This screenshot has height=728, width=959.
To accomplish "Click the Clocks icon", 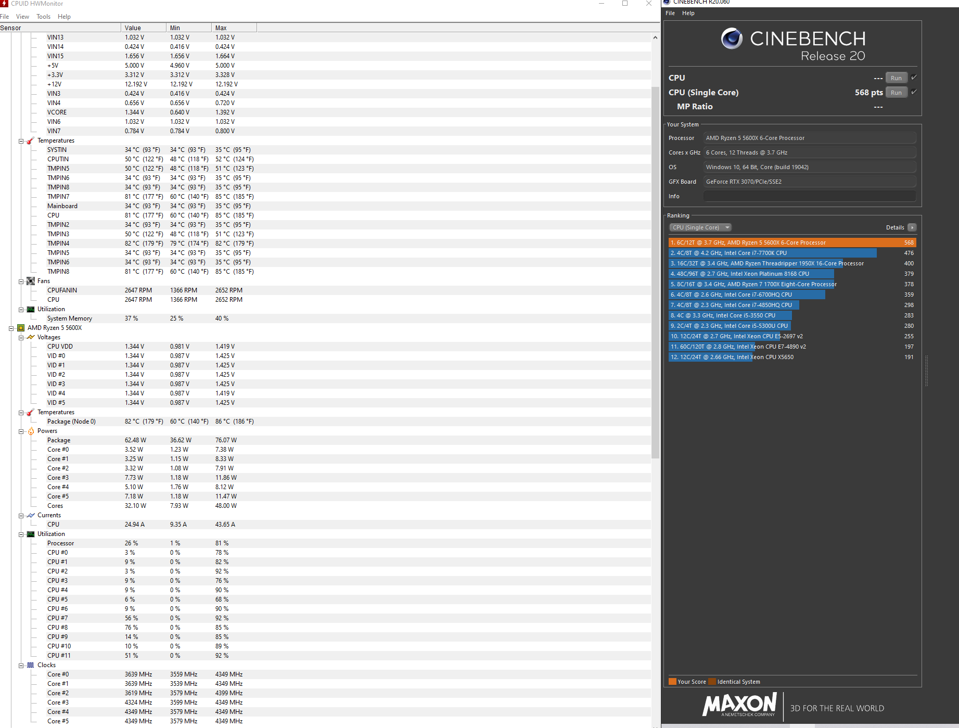I will coord(31,665).
